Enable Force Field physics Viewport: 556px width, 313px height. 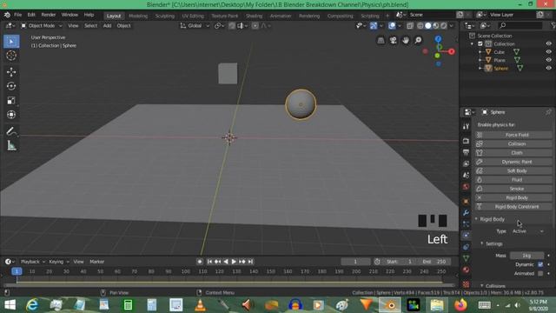513,135
